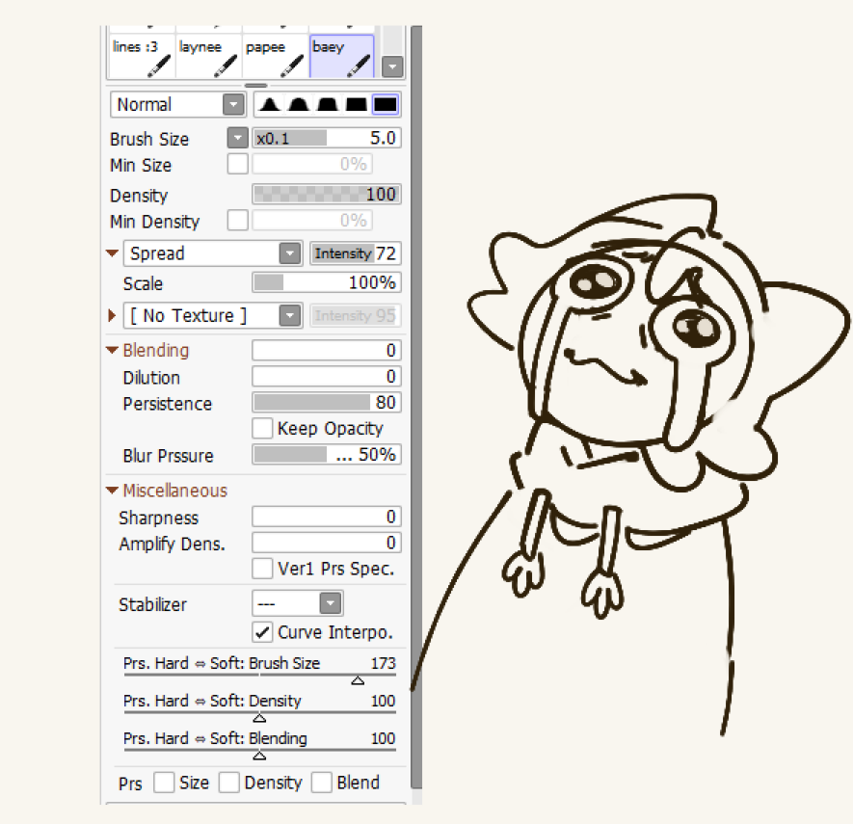Screen dimensions: 853x824
Task: Click the Blending value field
Action: [327, 350]
